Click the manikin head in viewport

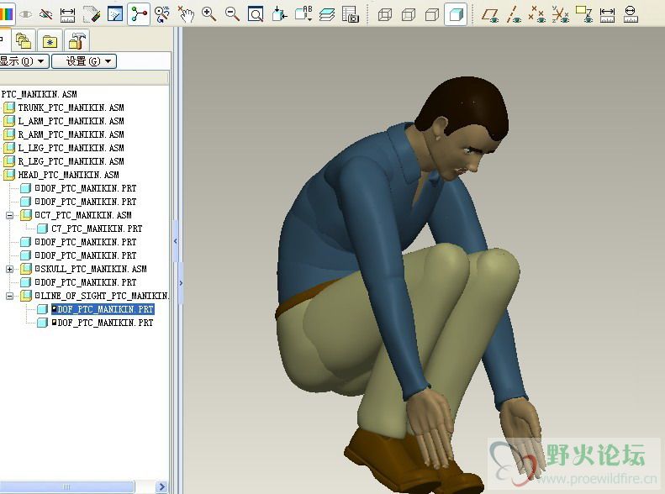(x=462, y=127)
